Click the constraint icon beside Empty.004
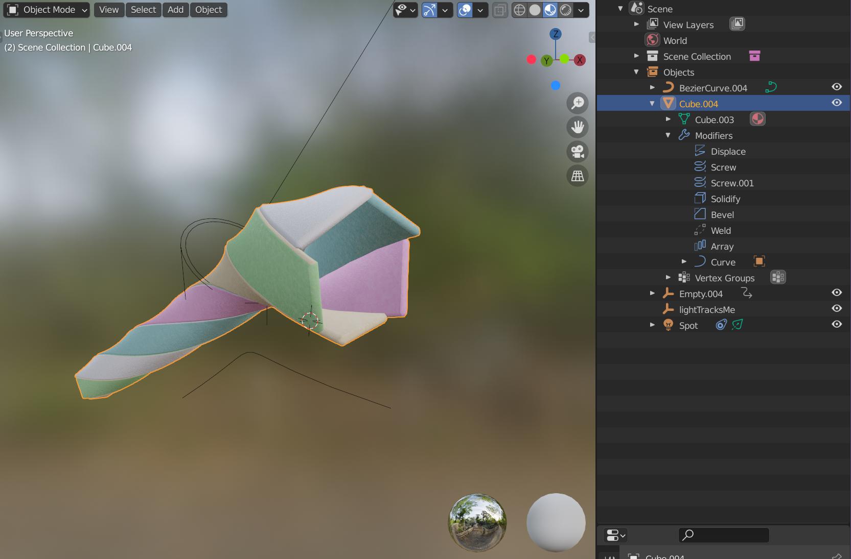Screen dimensions: 851x559 point(747,293)
